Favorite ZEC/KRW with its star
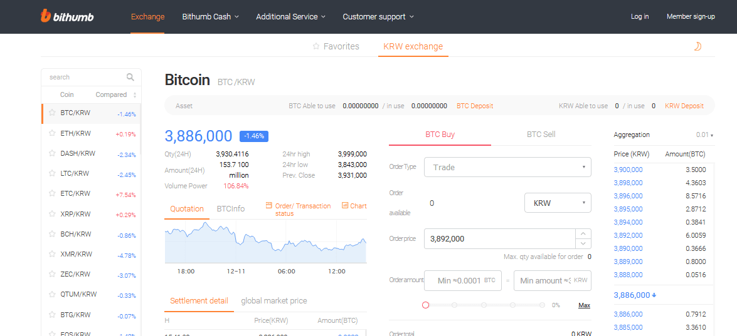 (52, 274)
